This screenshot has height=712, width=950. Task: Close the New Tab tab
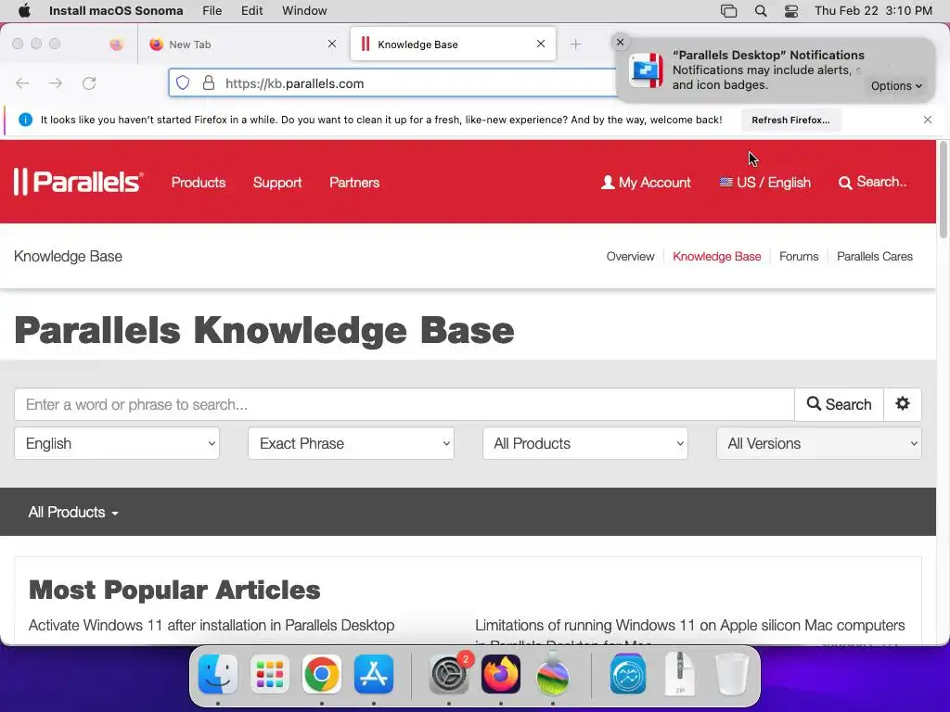(332, 44)
